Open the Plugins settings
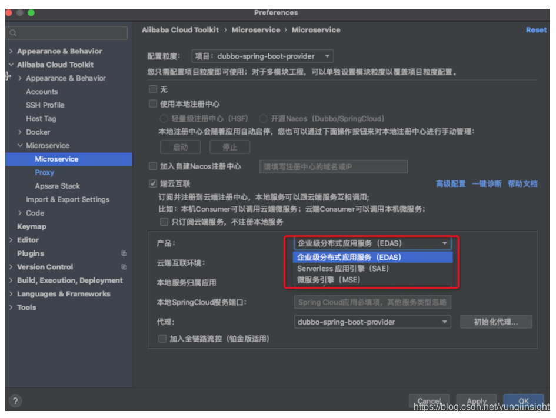This screenshot has width=556, height=418. point(31,253)
